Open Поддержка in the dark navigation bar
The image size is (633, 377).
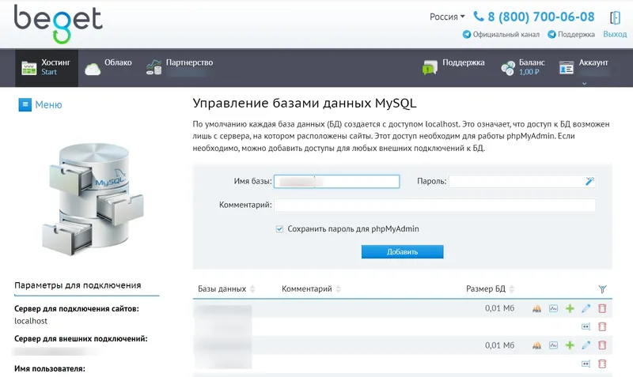(x=453, y=67)
